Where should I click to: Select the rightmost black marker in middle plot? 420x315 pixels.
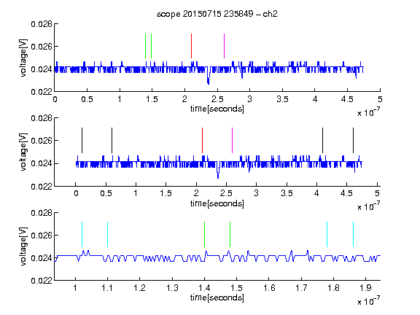pyautogui.click(x=354, y=140)
